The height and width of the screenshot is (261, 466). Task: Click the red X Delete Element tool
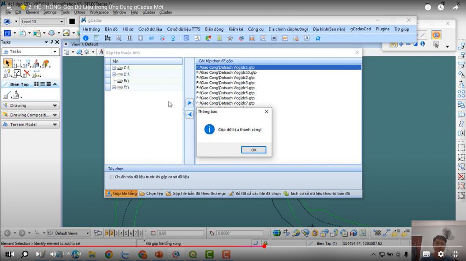[x=27, y=73]
